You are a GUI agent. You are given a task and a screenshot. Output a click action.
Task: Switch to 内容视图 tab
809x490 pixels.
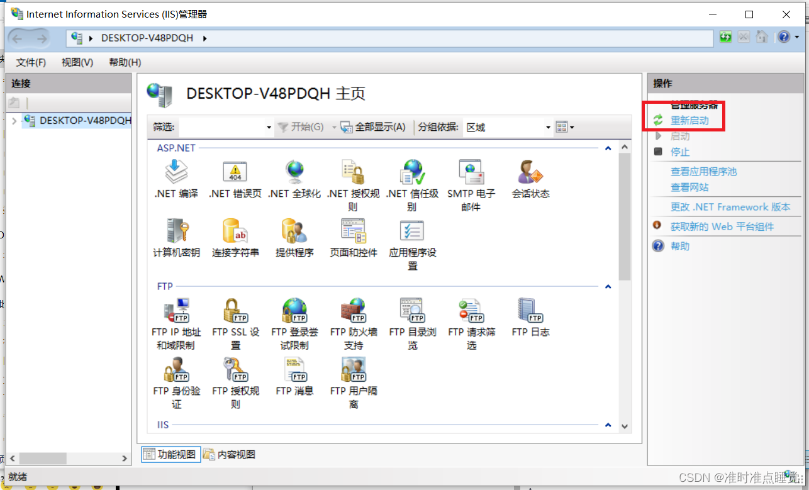tap(229, 454)
